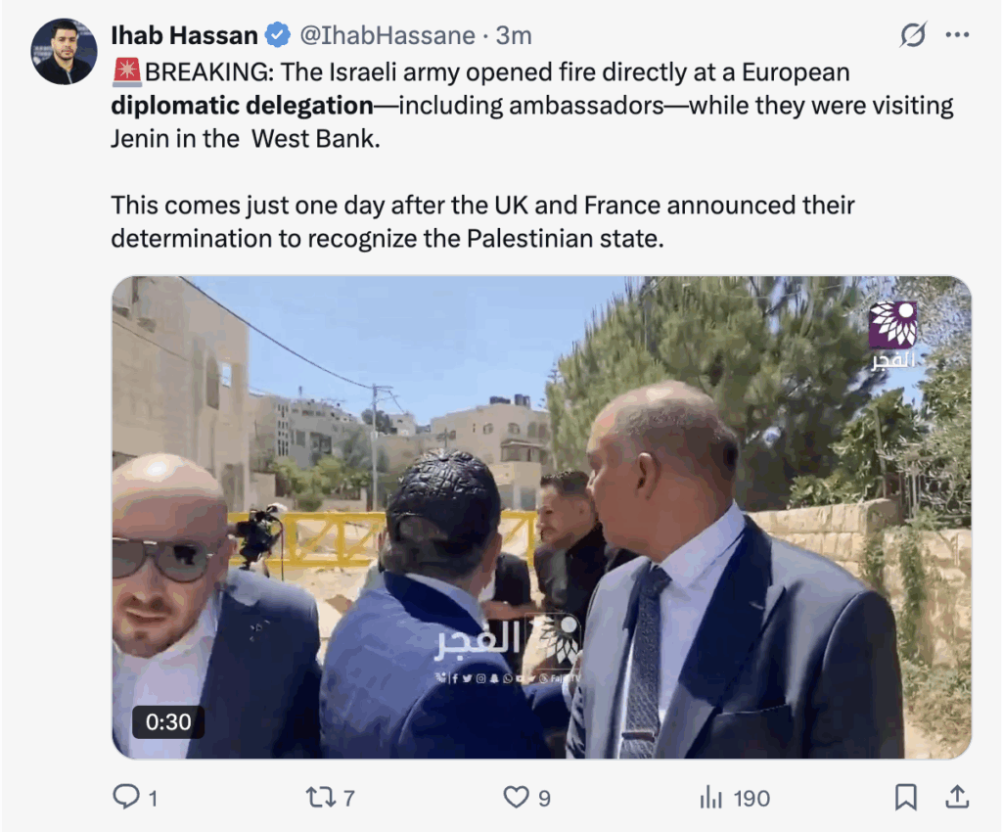
Task: Open the @IhabHassane handle link
Action: point(387,36)
